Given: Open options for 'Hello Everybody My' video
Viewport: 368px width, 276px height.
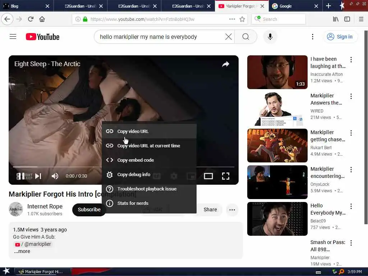Looking at the screenshot, I should pyautogui.click(x=351, y=206).
